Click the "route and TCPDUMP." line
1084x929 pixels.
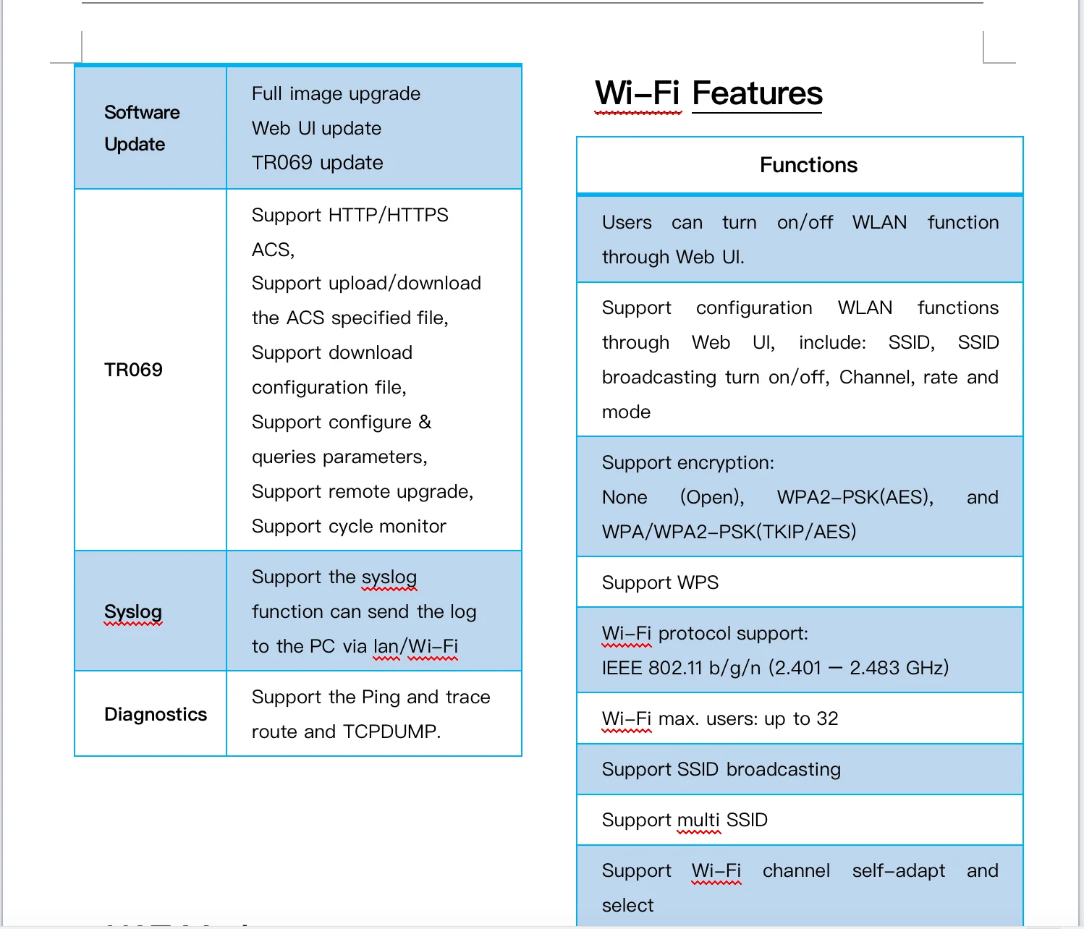point(346,731)
